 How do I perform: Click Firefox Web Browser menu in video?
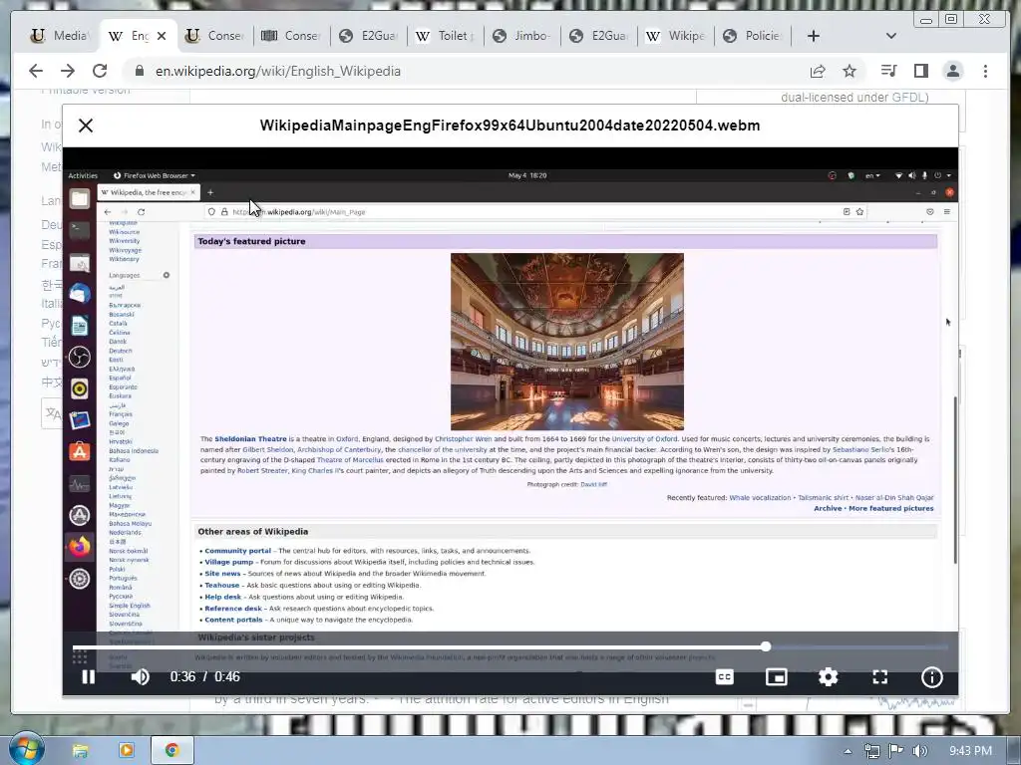coord(155,175)
